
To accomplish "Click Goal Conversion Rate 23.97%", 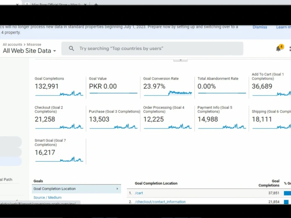I will (x=154, y=86).
